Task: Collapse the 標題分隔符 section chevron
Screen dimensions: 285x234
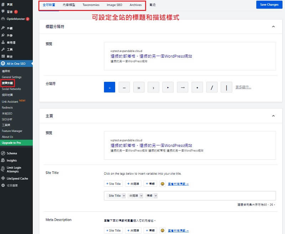Action: pyautogui.click(x=273, y=26)
